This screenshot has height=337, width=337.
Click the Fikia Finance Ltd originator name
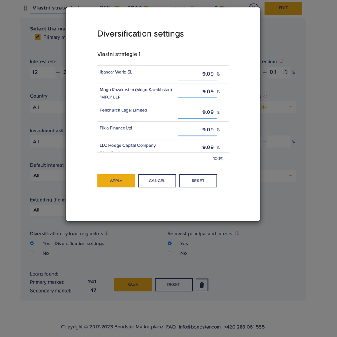point(116,128)
